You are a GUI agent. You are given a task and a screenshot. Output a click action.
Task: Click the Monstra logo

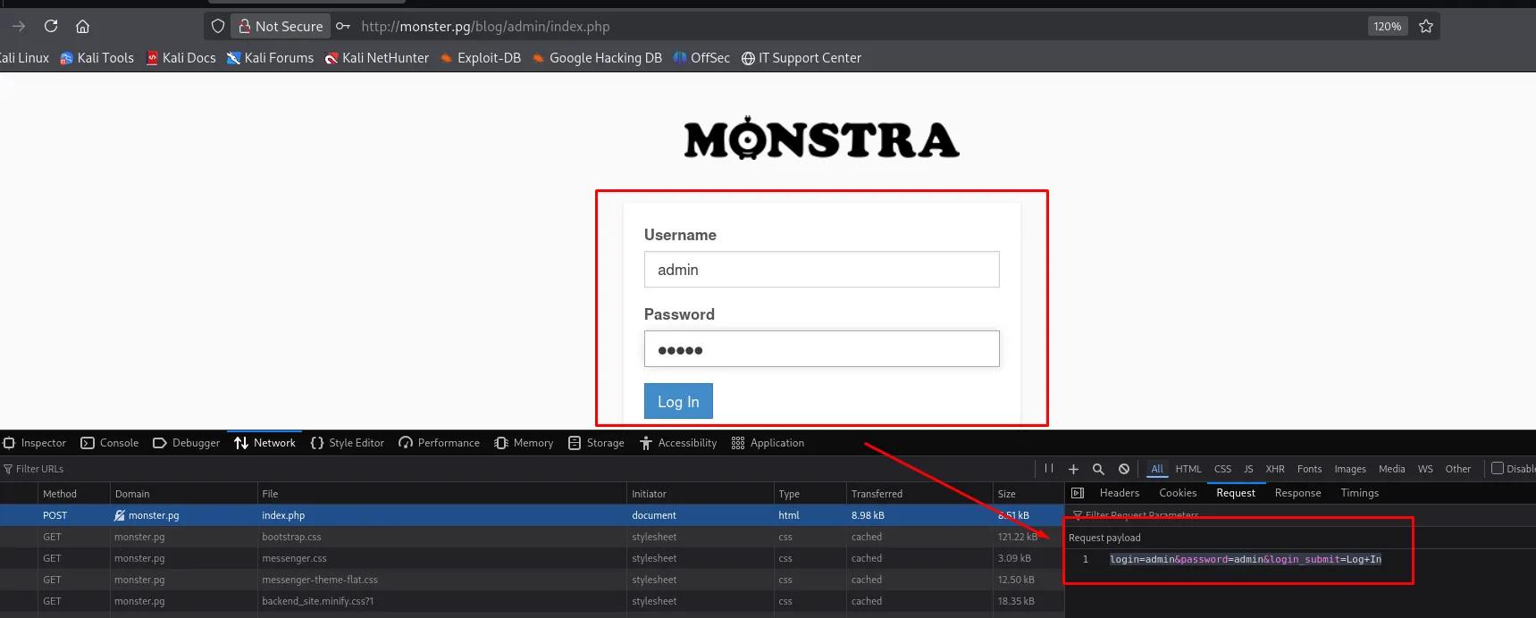(x=821, y=138)
